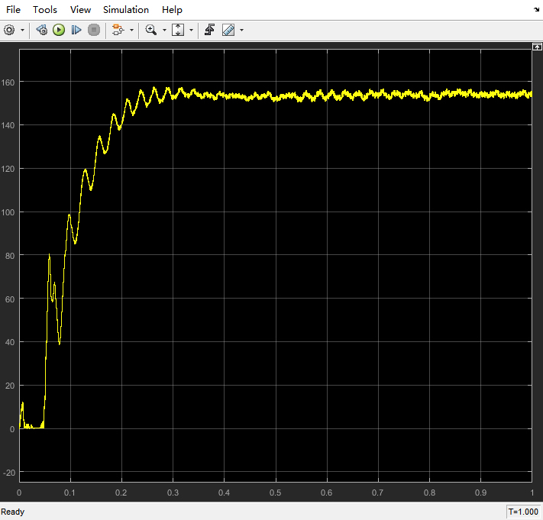Maximize axes with the plot corner button
This screenshot has height=520, width=543.
(537, 47)
